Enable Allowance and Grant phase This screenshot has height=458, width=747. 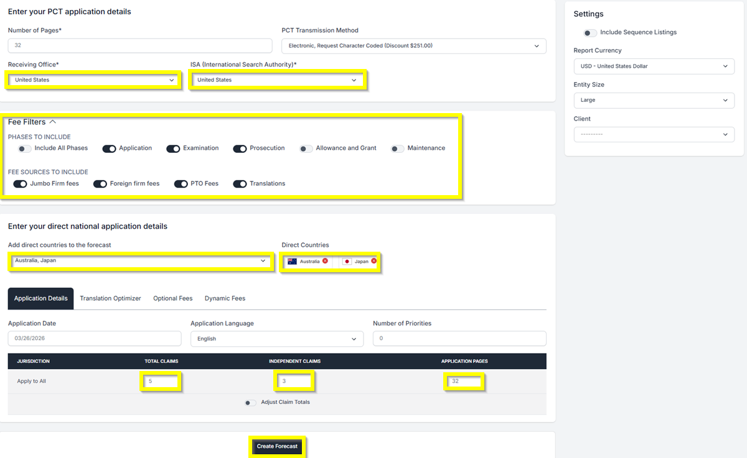click(x=306, y=149)
